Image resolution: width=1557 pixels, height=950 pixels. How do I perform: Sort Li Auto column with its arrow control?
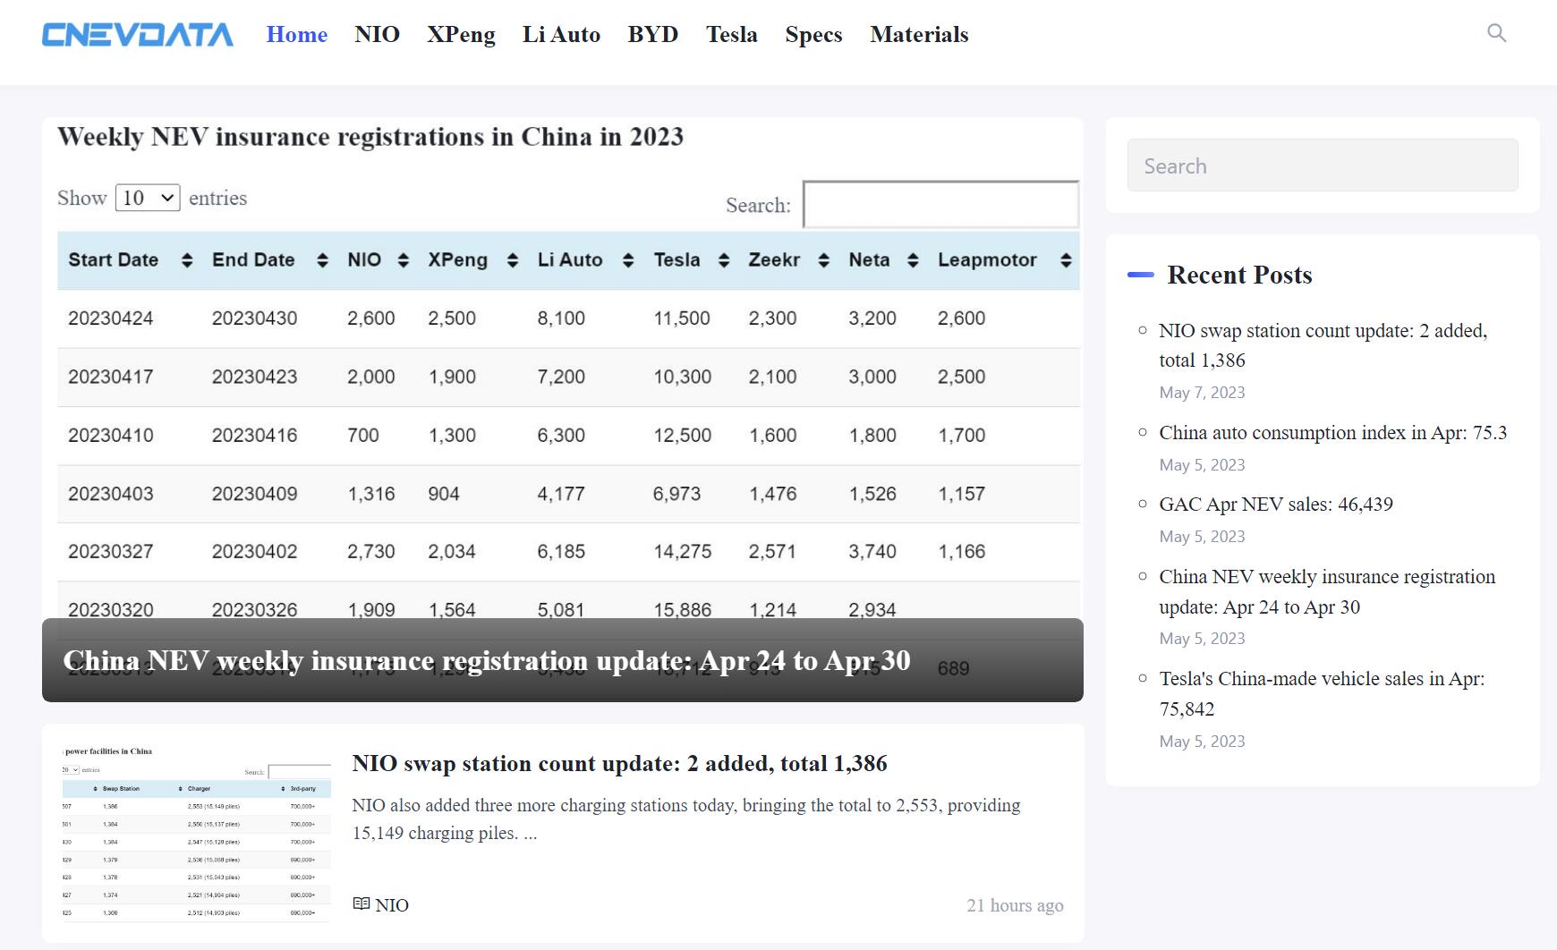(631, 260)
